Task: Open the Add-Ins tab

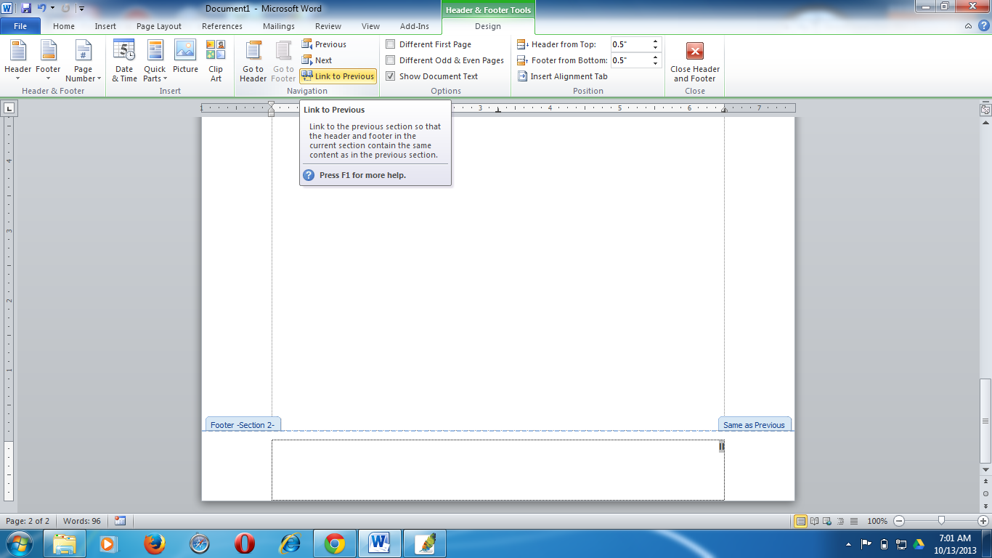Action: click(415, 26)
